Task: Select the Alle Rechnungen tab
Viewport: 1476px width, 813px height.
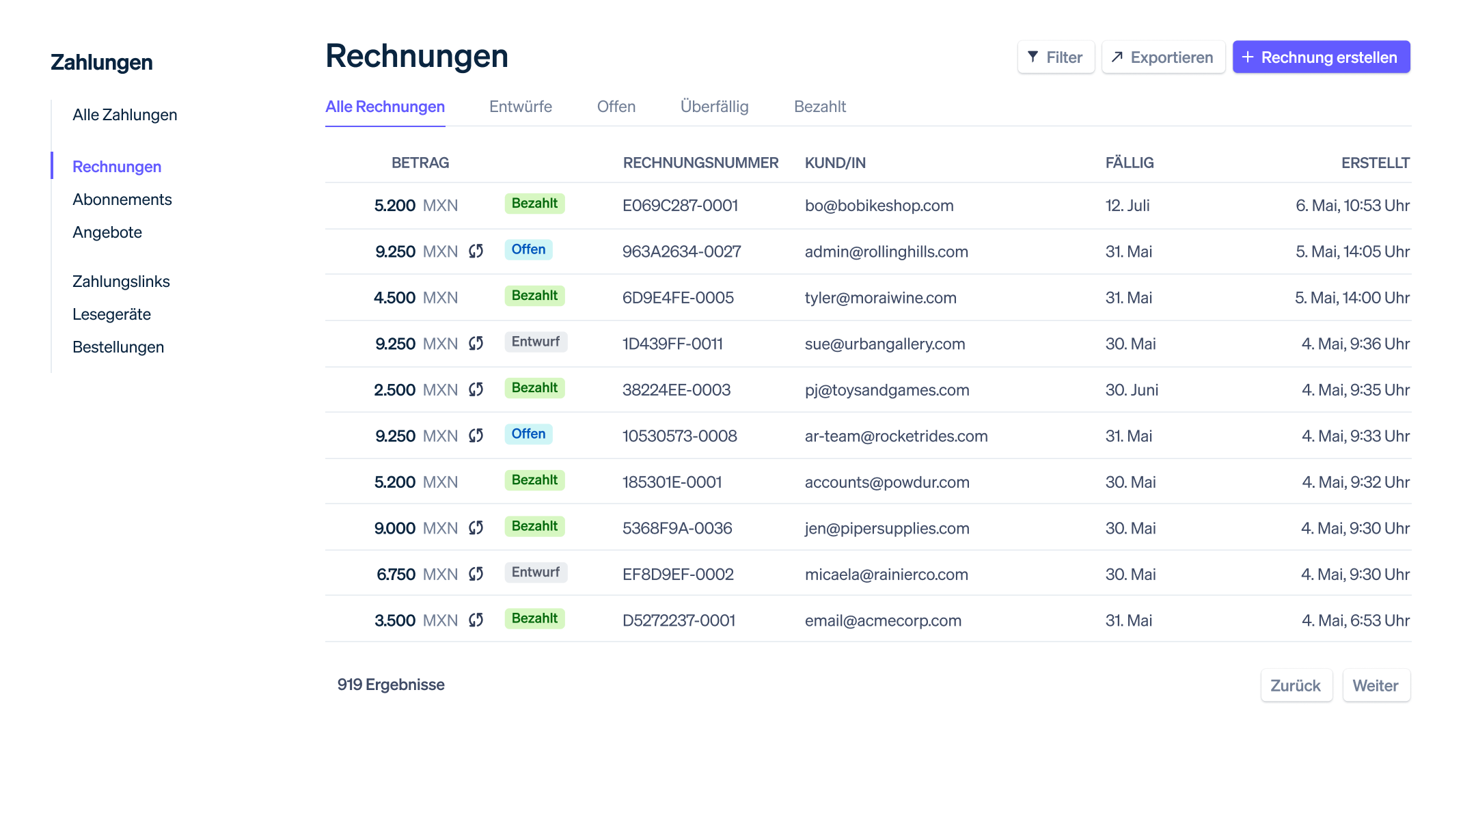Action: click(x=385, y=107)
